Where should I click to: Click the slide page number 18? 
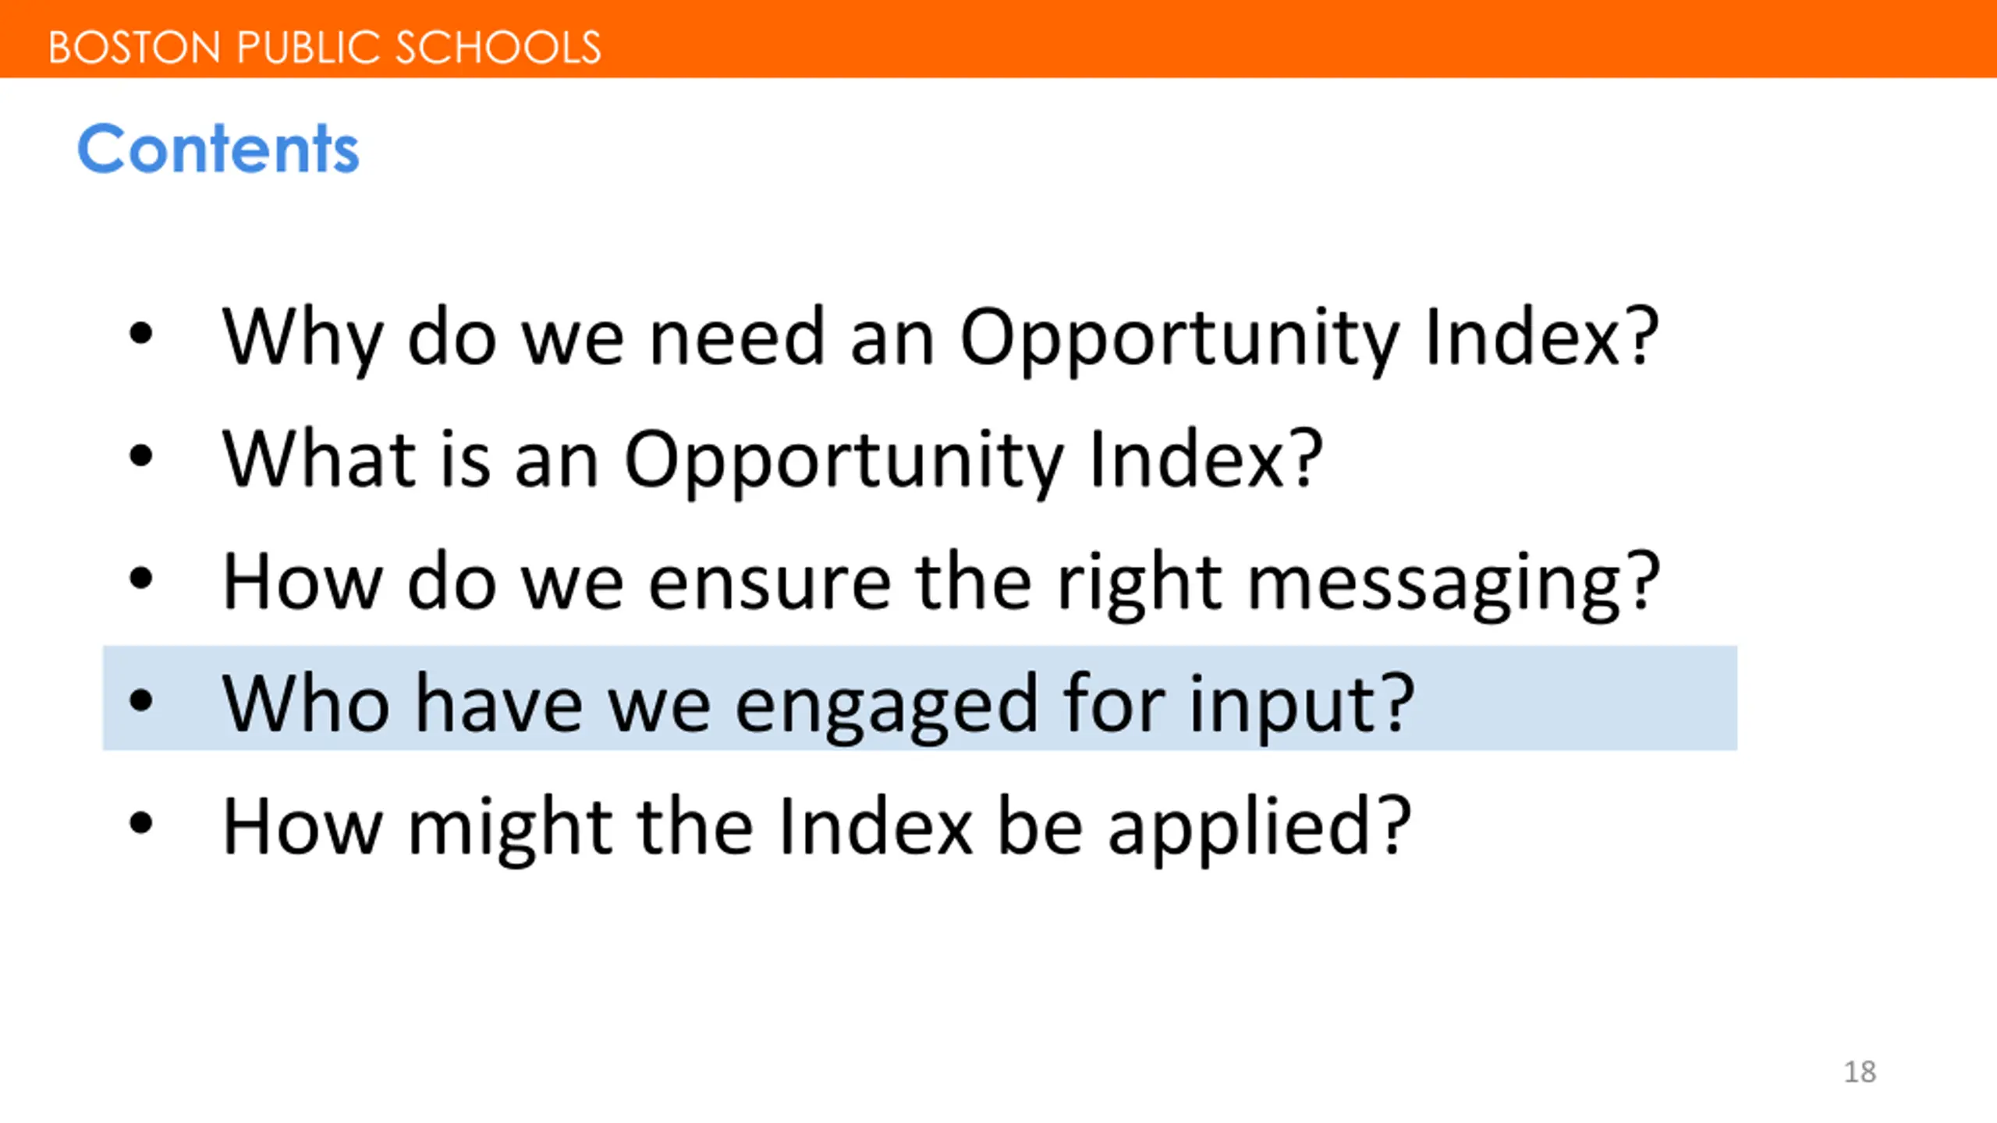point(1860,1072)
